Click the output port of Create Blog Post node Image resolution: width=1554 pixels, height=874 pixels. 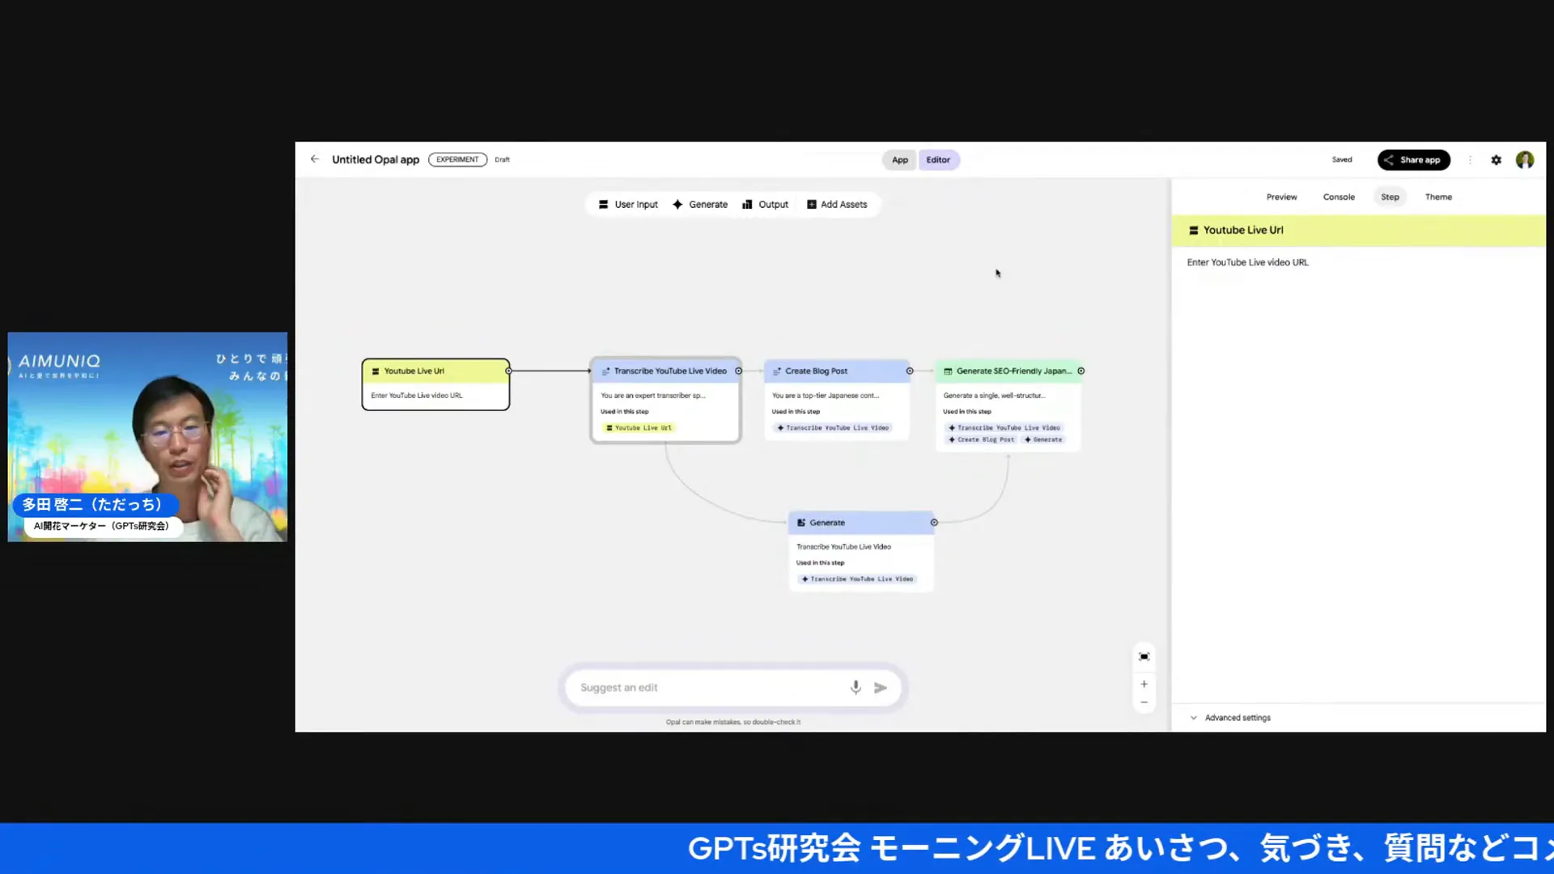(910, 371)
